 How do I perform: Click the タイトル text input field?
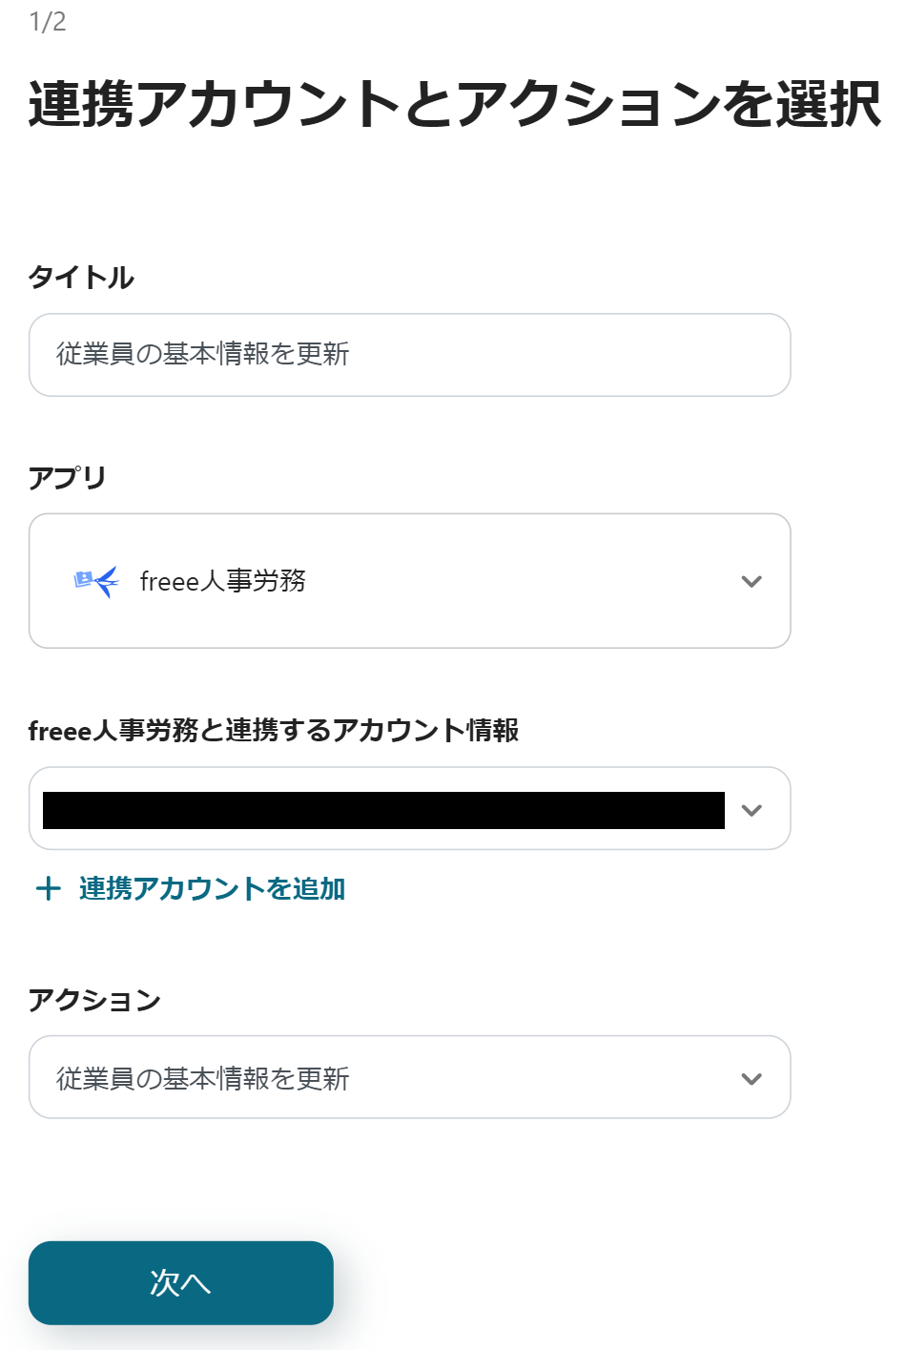pyautogui.click(x=409, y=355)
